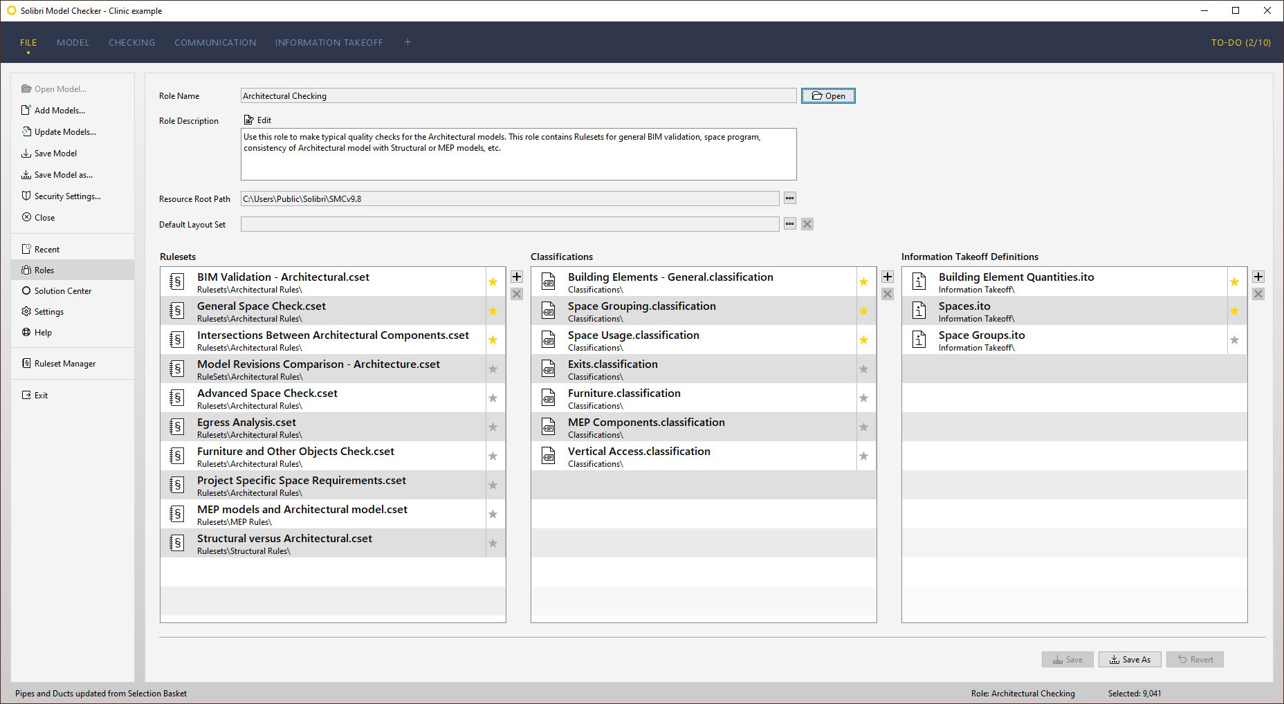1284x704 pixels.
Task: Click into the Role Description text area
Action: pos(518,154)
